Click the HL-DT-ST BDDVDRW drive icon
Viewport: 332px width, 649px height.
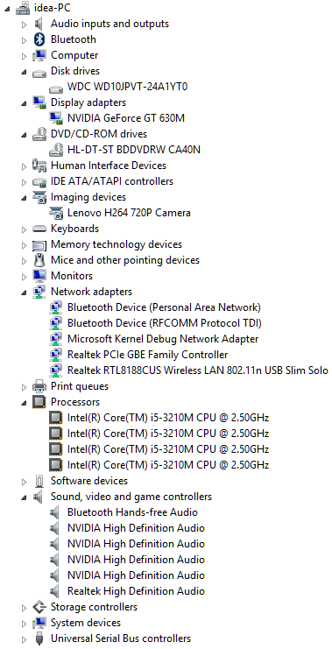click(55, 150)
